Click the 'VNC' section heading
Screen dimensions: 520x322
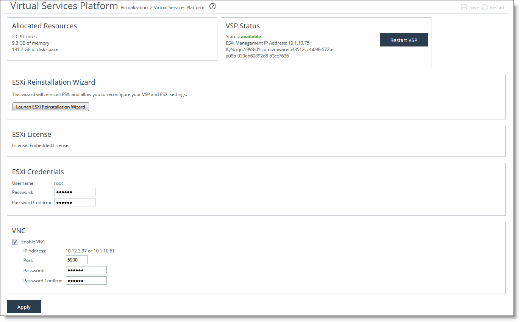[x=19, y=231]
